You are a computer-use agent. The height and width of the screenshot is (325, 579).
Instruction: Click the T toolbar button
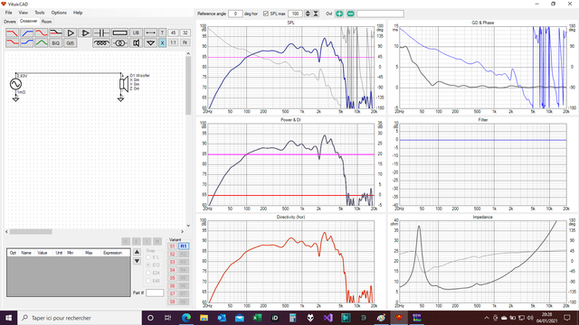click(x=162, y=32)
